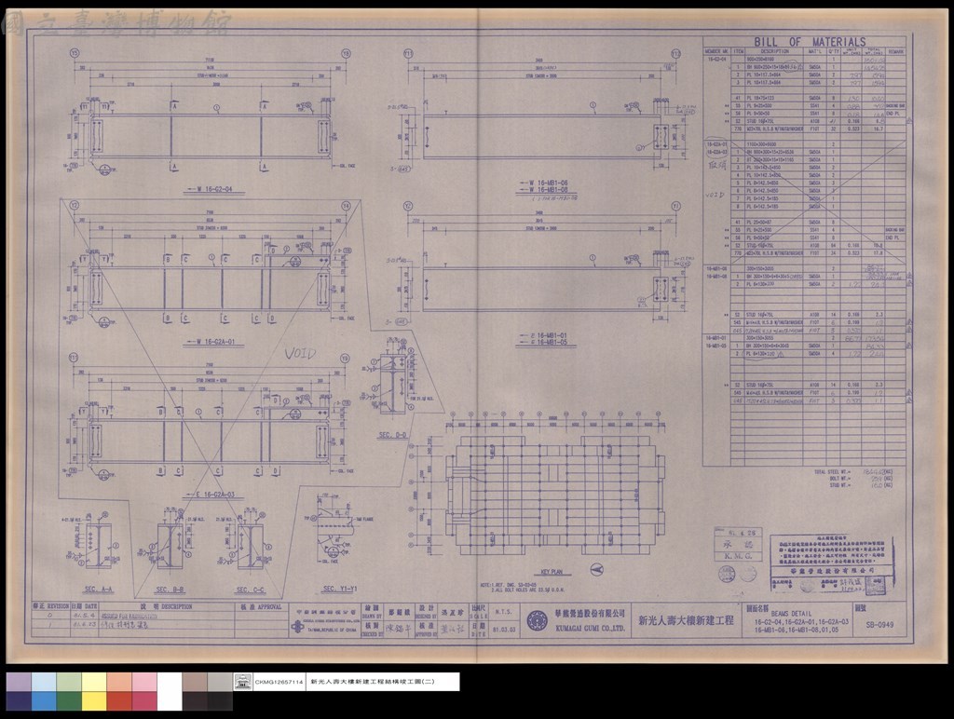Click the "W 16-G2A-01" beam label

pyautogui.click(x=215, y=342)
